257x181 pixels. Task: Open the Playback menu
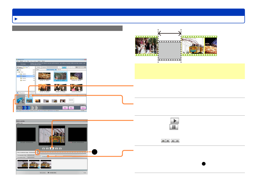[x=22, y=61]
